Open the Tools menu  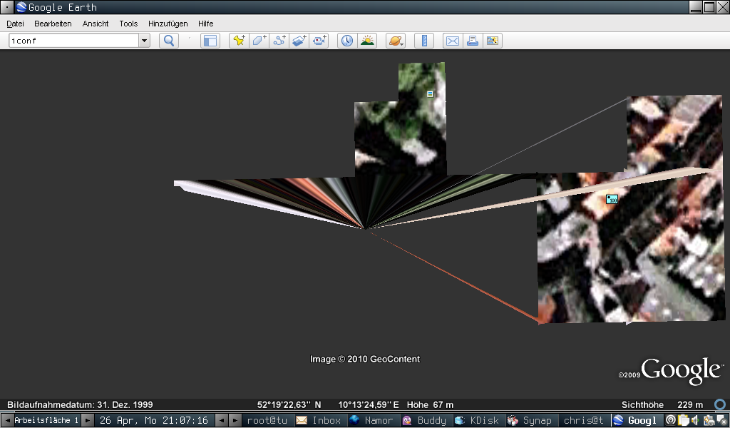click(128, 24)
